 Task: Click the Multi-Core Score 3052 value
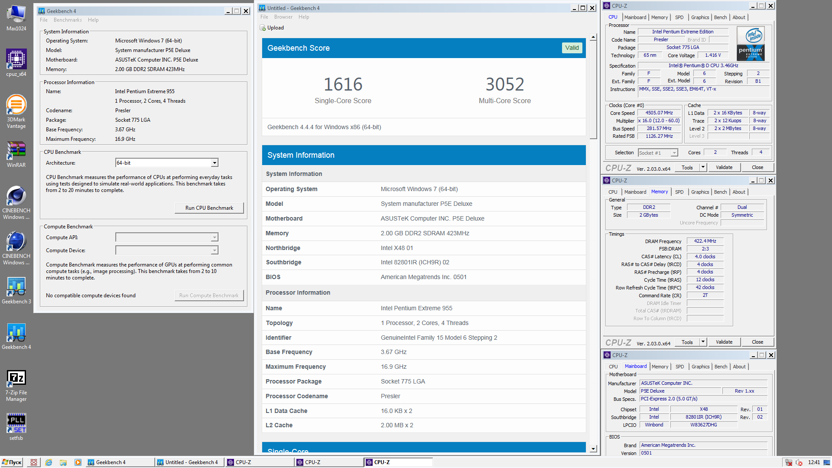tap(505, 84)
